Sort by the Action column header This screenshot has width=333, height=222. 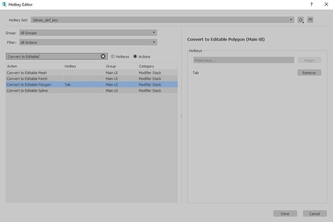(34, 66)
